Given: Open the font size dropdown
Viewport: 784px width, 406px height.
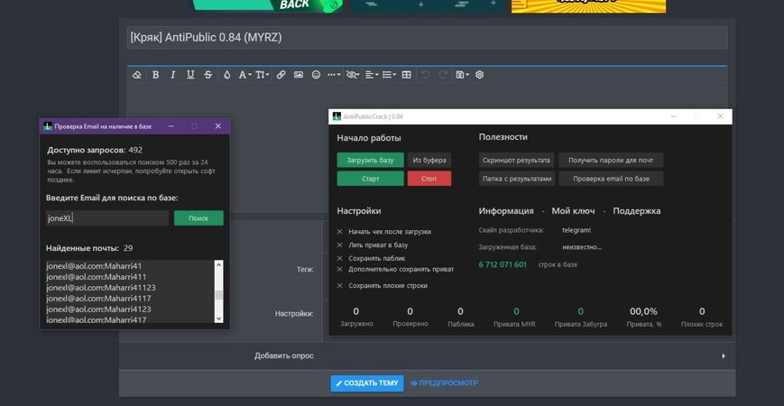Looking at the screenshot, I should point(262,75).
